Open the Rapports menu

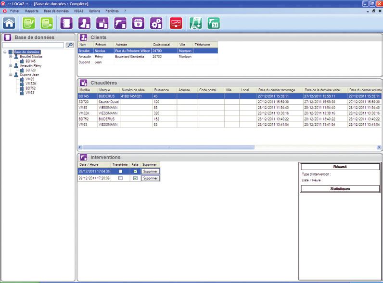(32, 11)
